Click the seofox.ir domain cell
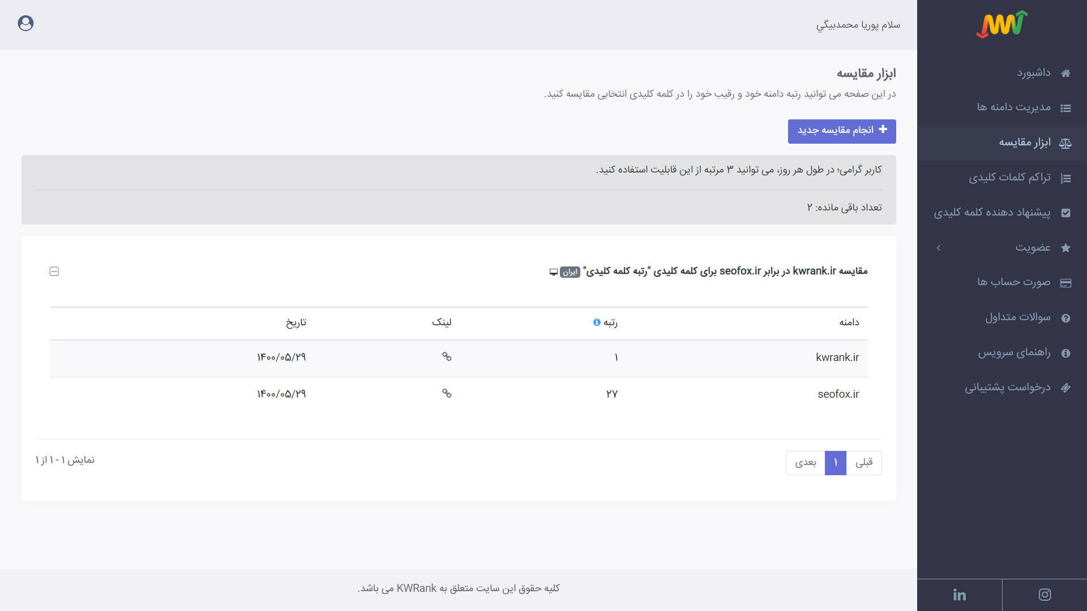The height and width of the screenshot is (611, 1087). 838,394
